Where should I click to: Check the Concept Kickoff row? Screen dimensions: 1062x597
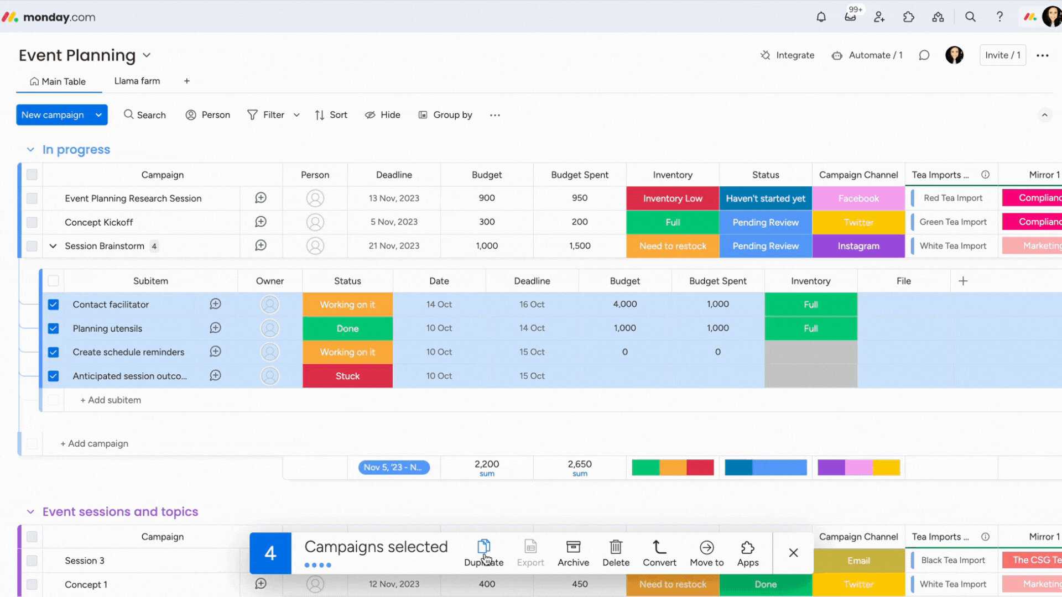32,222
